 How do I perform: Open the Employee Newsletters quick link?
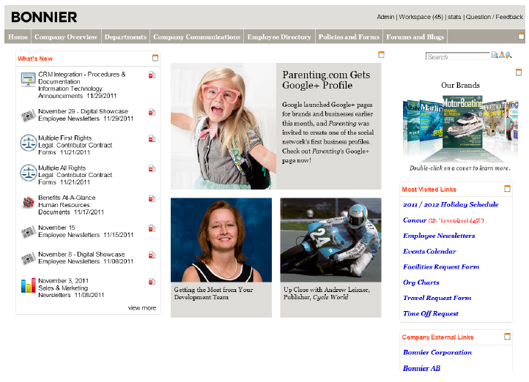(439, 236)
